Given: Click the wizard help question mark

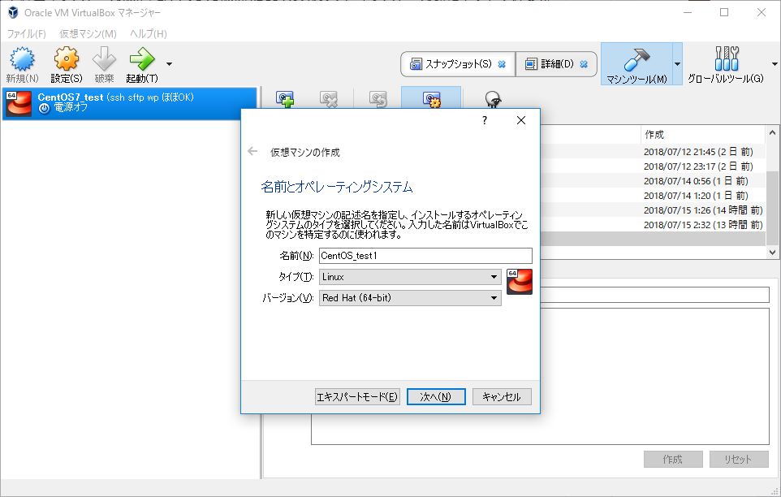Looking at the screenshot, I should point(485,120).
